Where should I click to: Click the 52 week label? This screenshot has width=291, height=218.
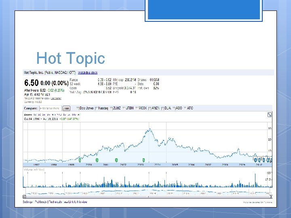75,84
